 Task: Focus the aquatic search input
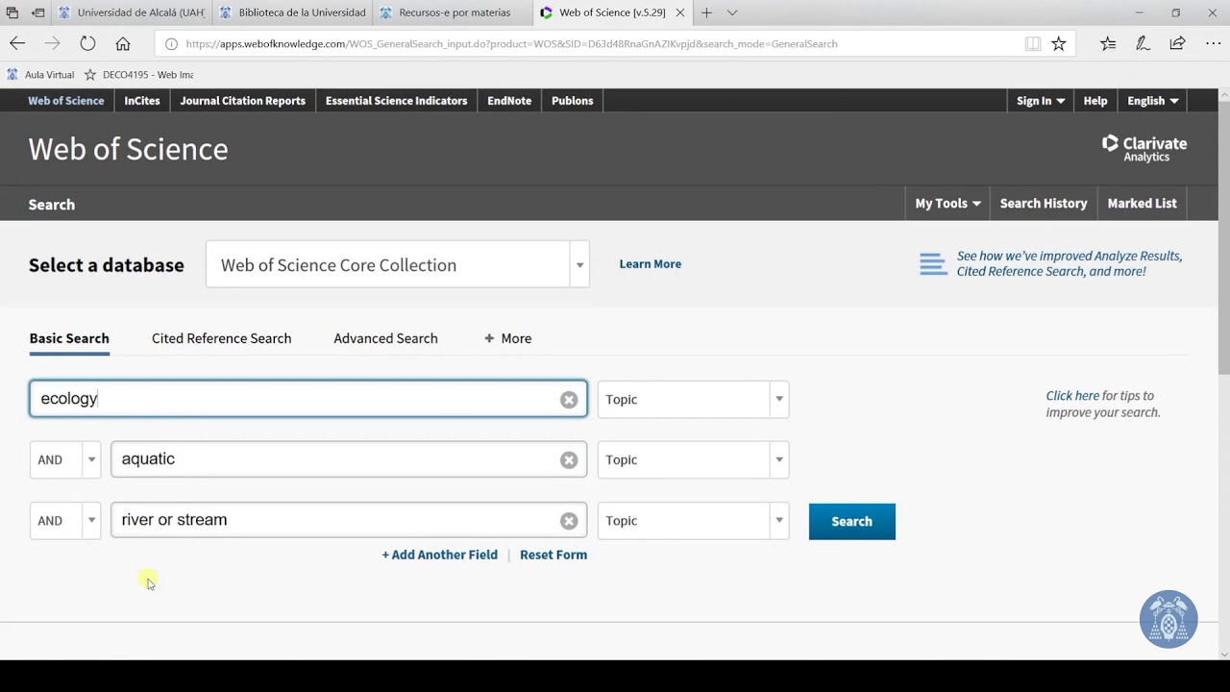(348, 459)
